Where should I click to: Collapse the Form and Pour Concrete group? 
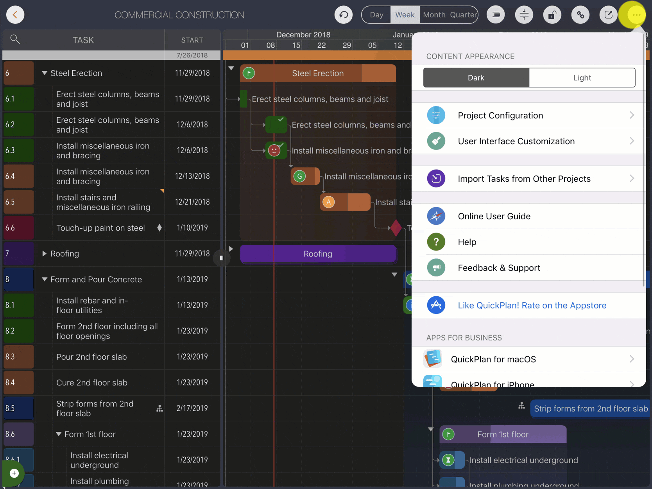point(45,279)
